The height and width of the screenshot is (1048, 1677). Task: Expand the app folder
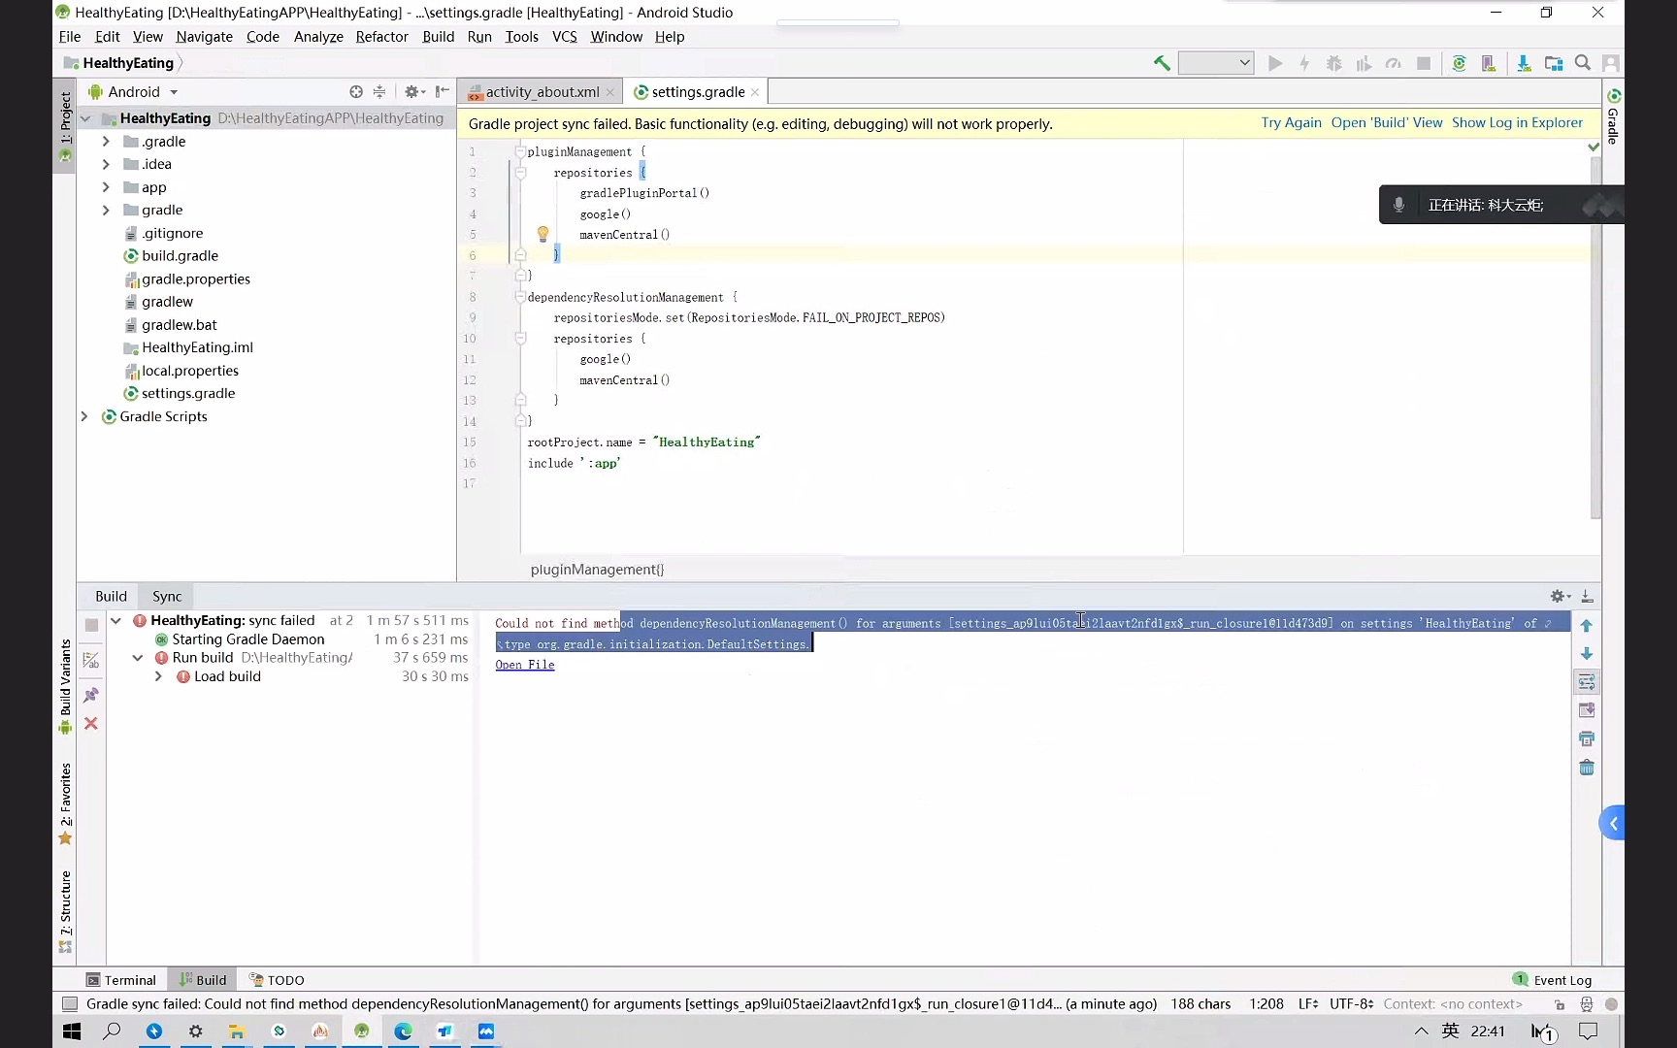[106, 187]
